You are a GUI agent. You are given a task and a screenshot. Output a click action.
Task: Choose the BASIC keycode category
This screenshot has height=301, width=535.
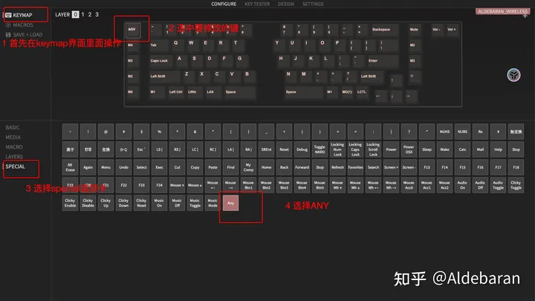(x=13, y=127)
